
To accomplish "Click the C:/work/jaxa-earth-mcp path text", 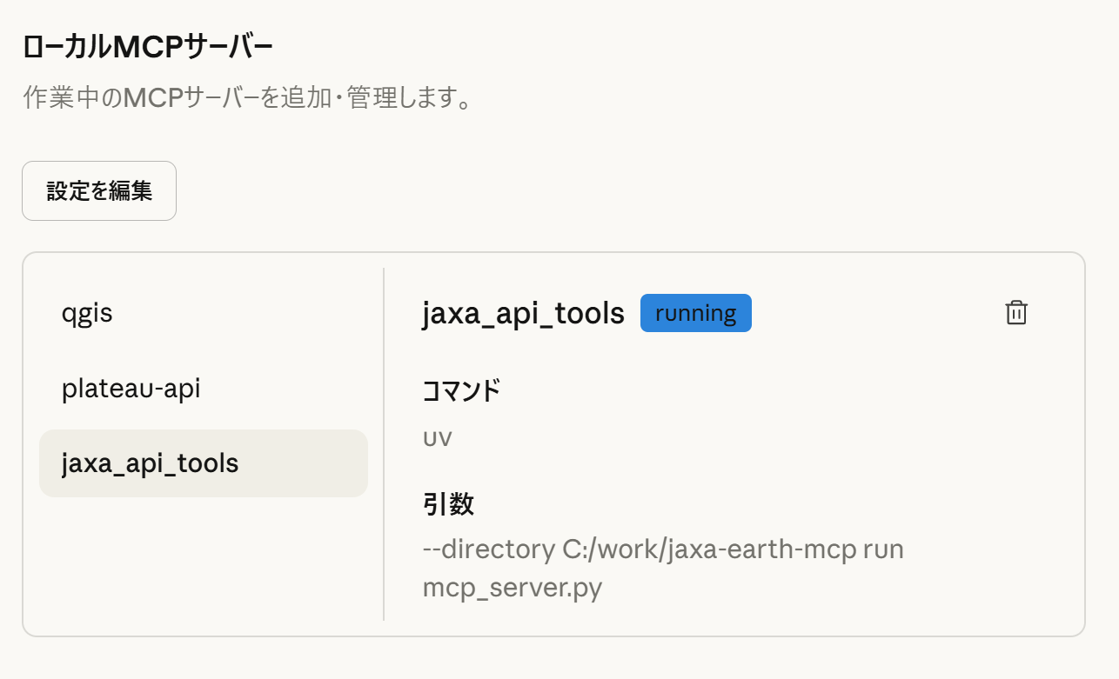I will (x=706, y=550).
